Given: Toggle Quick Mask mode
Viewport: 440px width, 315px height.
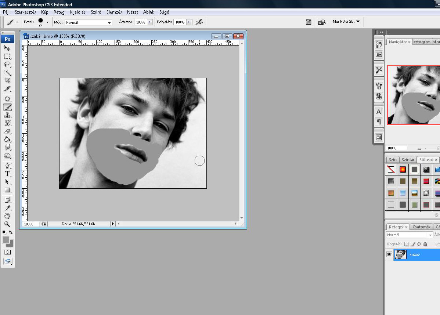Looking at the screenshot, I should click(7, 252).
